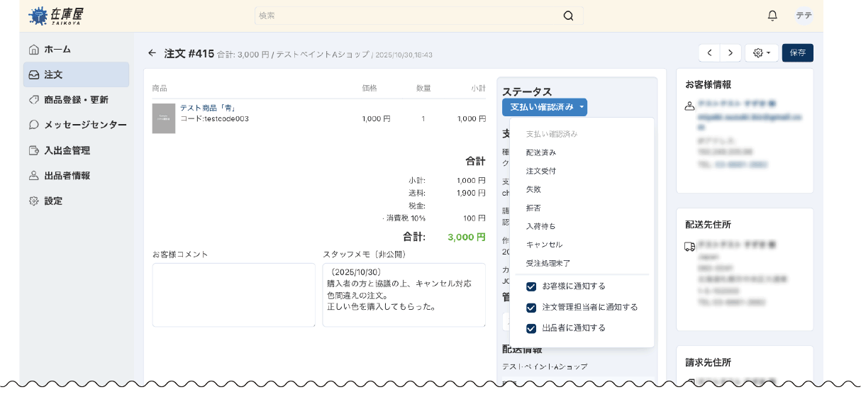Select 配送済み status option
861x419 pixels.
[x=541, y=152]
